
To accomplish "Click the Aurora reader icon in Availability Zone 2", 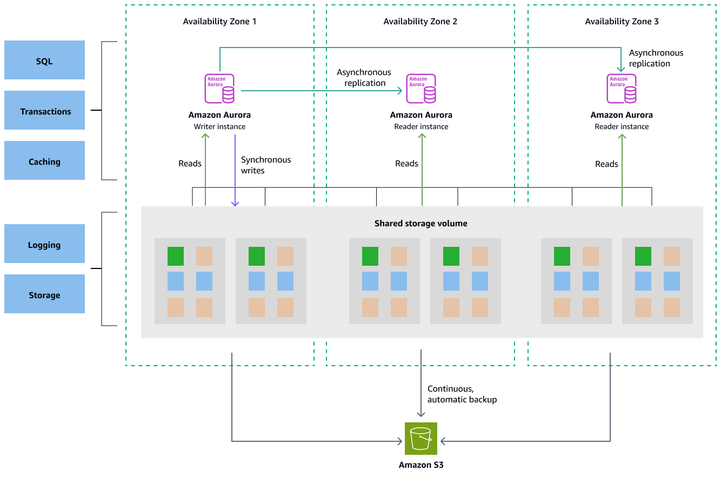I will tap(421, 88).
